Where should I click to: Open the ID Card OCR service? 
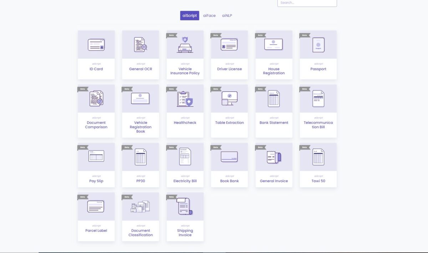pyautogui.click(x=96, y=44)
